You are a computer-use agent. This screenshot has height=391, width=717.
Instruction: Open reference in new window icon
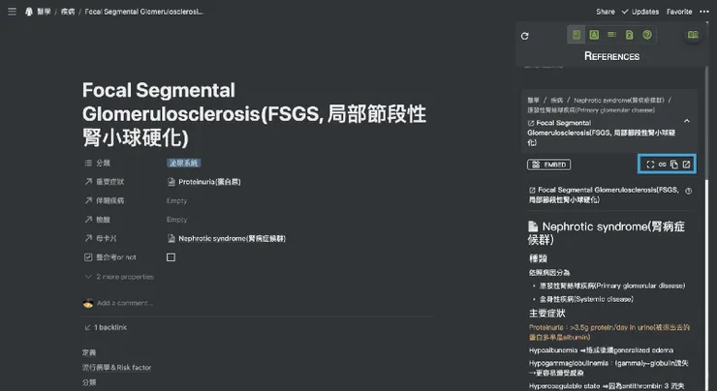tap(686, 165)
